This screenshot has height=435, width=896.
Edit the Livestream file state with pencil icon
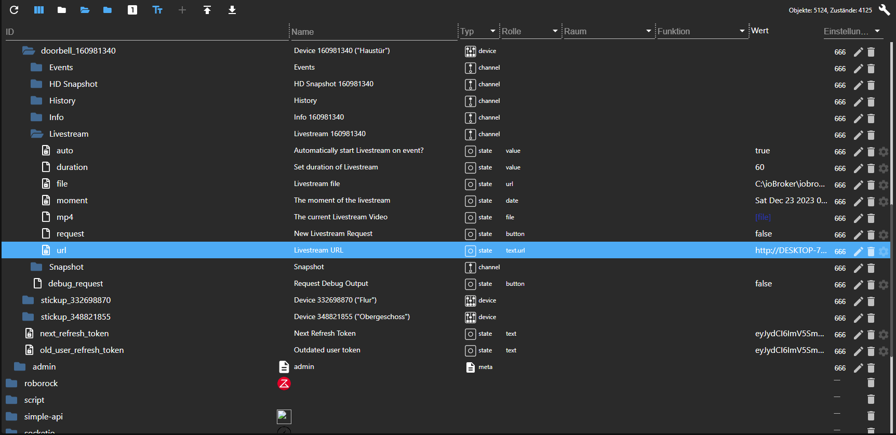pyautogui.click(x=859, y=185)
